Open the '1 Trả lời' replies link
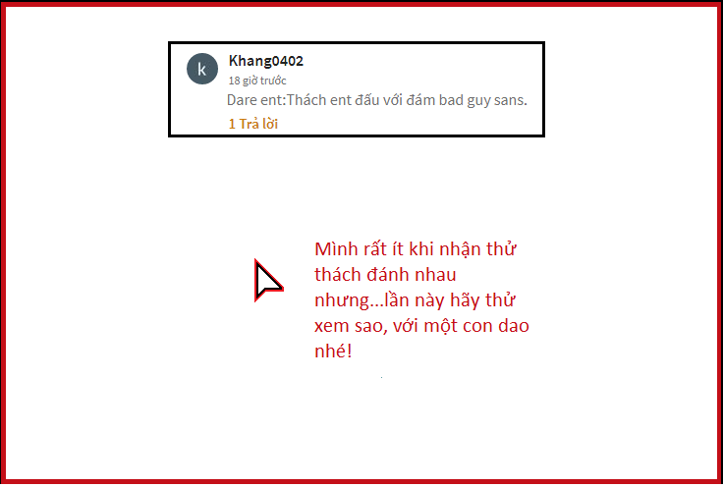 point(253,124)
